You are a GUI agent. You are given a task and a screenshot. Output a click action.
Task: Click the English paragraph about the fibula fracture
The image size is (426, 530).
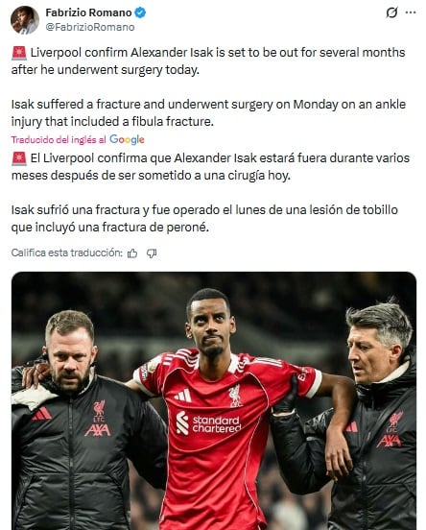pyautogui.click(x=208, y=113)
